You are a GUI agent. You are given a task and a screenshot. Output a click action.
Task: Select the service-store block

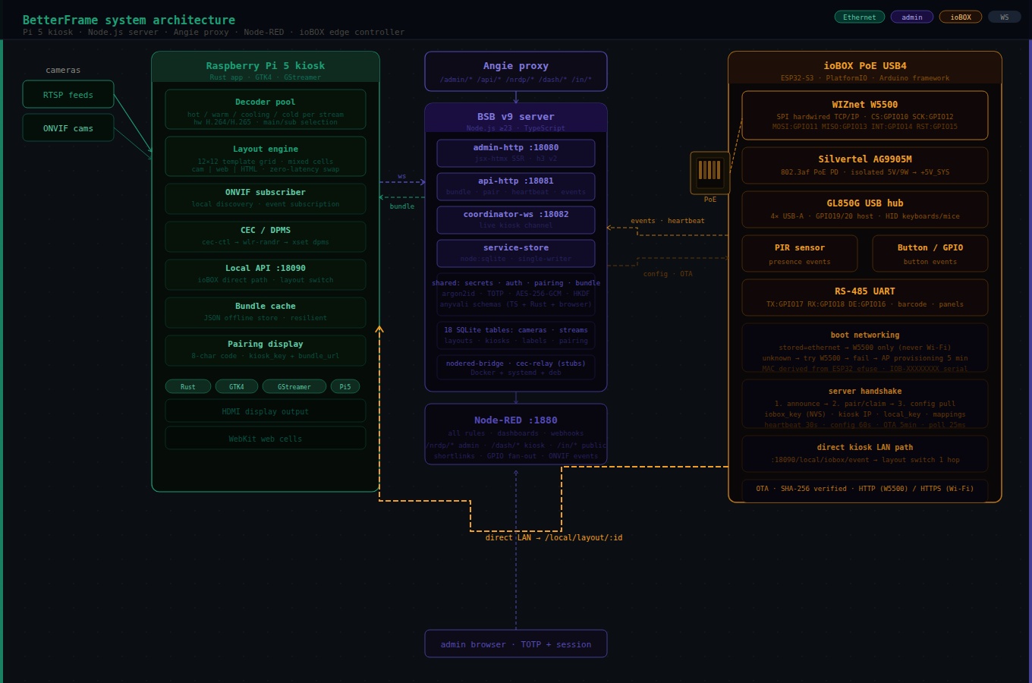[x=516, y=253]
